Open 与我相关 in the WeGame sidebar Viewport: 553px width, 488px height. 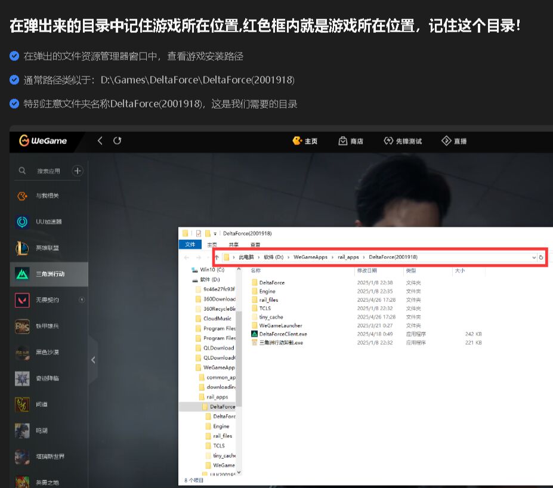pos(49,196)
